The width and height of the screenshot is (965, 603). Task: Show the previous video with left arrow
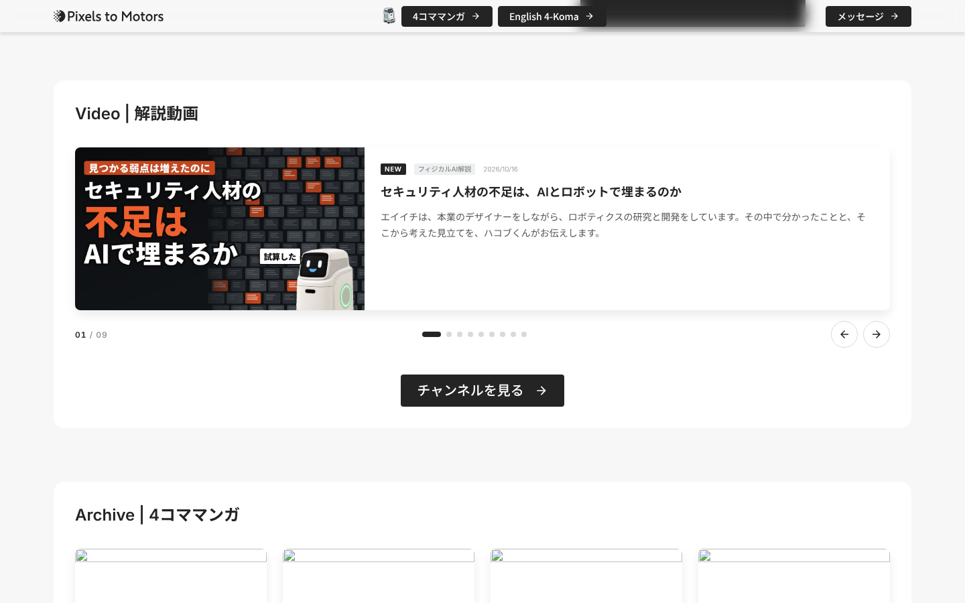[844, 334]
